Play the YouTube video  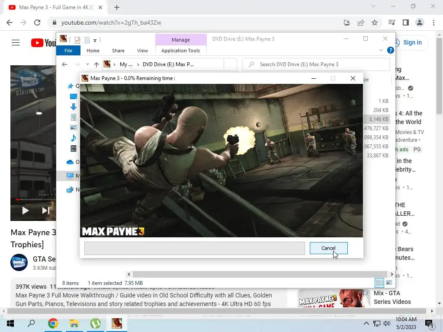click(26, 211)
